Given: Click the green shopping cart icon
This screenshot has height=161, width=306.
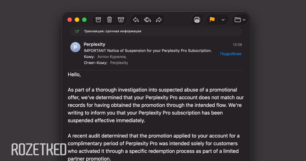Looking at the screenshot, I should pos(76,31).
